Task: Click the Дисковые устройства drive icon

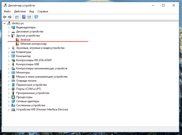Action: pyautogui.click(x=13, y=32)
